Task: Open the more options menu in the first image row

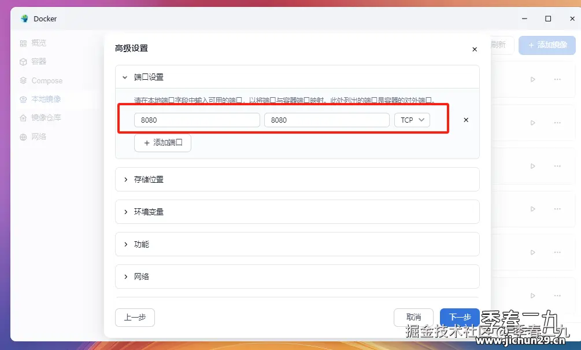Action: (x=557, y=79)
